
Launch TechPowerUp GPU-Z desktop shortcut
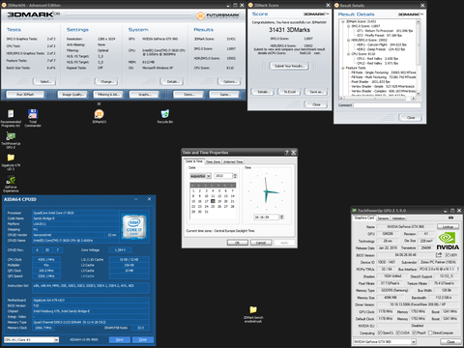[11, 136]
